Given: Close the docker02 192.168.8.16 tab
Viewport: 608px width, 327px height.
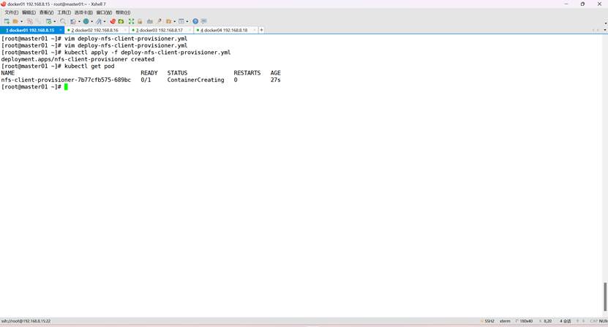Looking at the screenshot, I should coord(125,30).
